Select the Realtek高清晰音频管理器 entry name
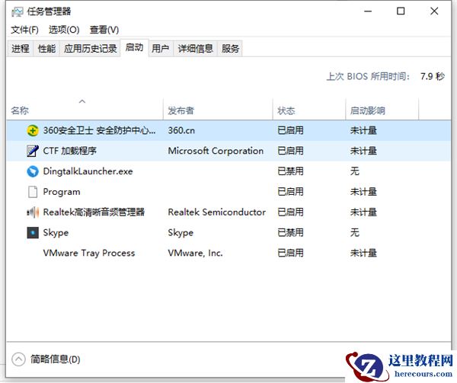Screen dimensions: 457x383 click(x=94, y=212)
